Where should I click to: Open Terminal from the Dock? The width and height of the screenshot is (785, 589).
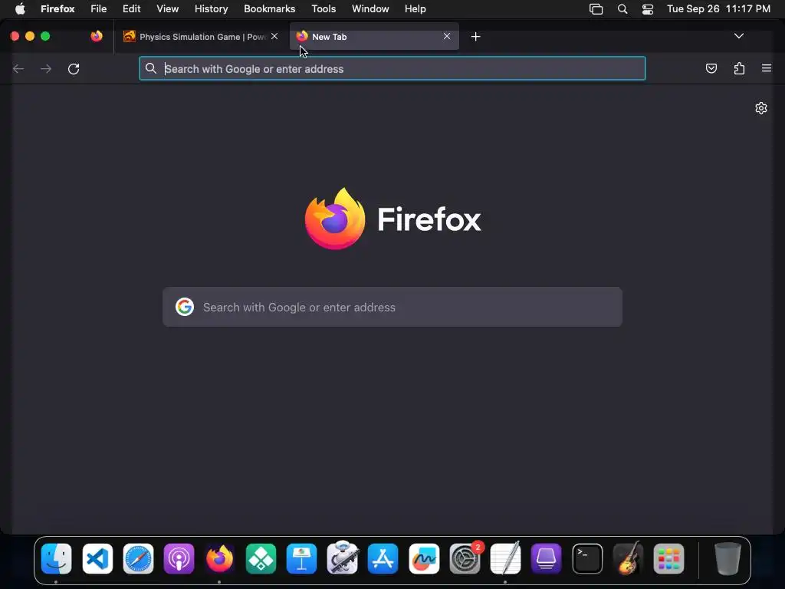click(x=587, y=558)
